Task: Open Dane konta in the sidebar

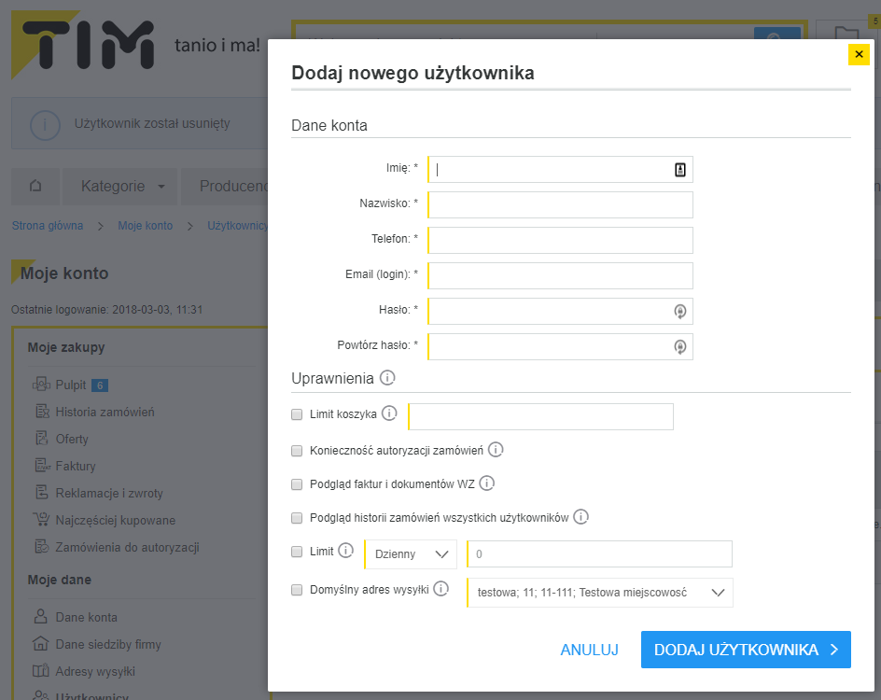Action: click(86, 617)
